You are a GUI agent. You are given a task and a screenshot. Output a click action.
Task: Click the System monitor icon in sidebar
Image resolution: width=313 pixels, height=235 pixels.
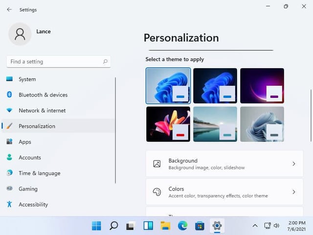[9, 79]
